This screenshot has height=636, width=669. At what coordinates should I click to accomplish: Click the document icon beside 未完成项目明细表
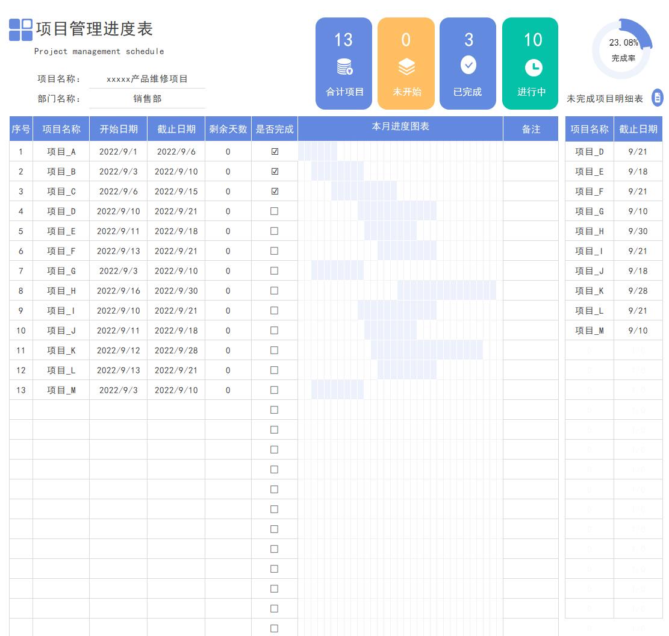point(658,98)
